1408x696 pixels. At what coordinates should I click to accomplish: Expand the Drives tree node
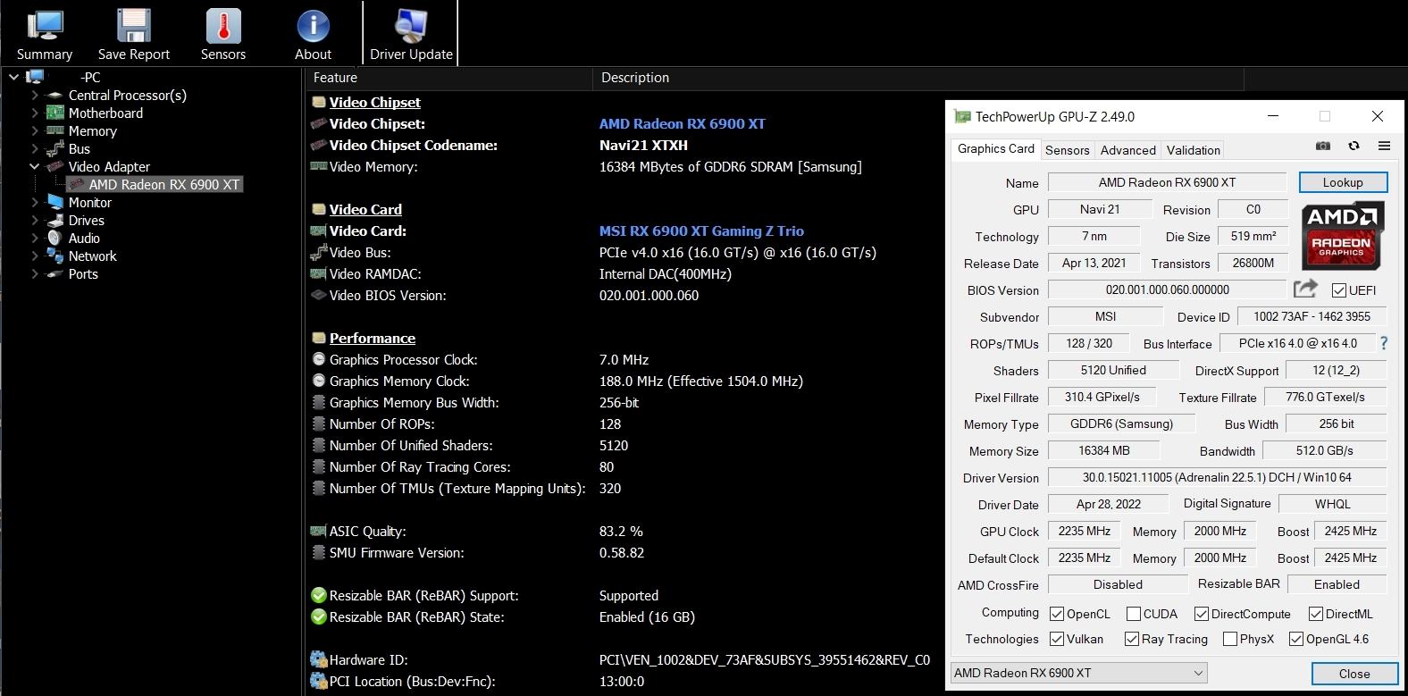pyautogui.click(x=35, y=220)
